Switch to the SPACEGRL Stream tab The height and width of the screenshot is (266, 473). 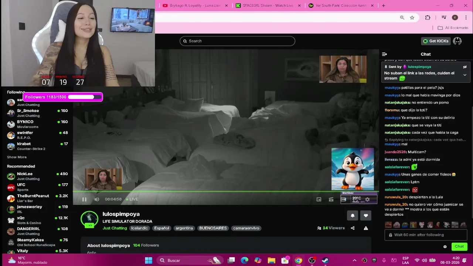click(x=268, y=6)
